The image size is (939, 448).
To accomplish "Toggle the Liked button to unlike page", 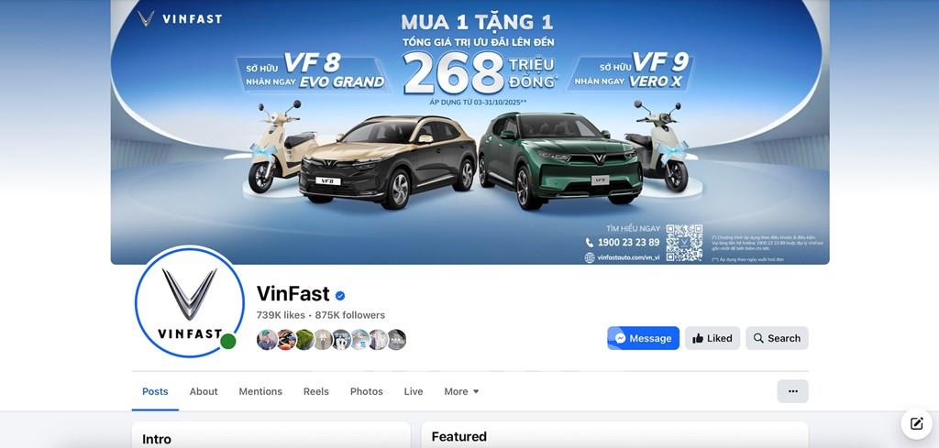I will coord(713,338).
